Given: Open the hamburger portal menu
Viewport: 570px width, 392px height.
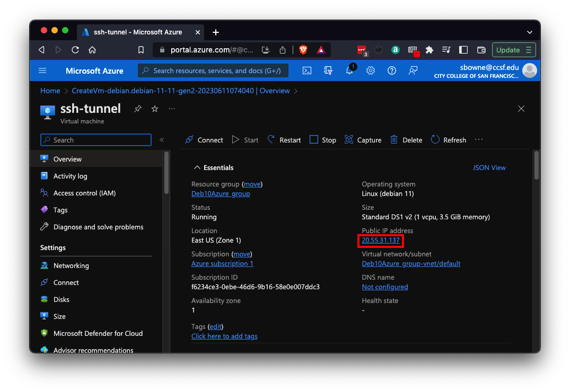Looking at the screenshot, I should click(x=43, y=70).
